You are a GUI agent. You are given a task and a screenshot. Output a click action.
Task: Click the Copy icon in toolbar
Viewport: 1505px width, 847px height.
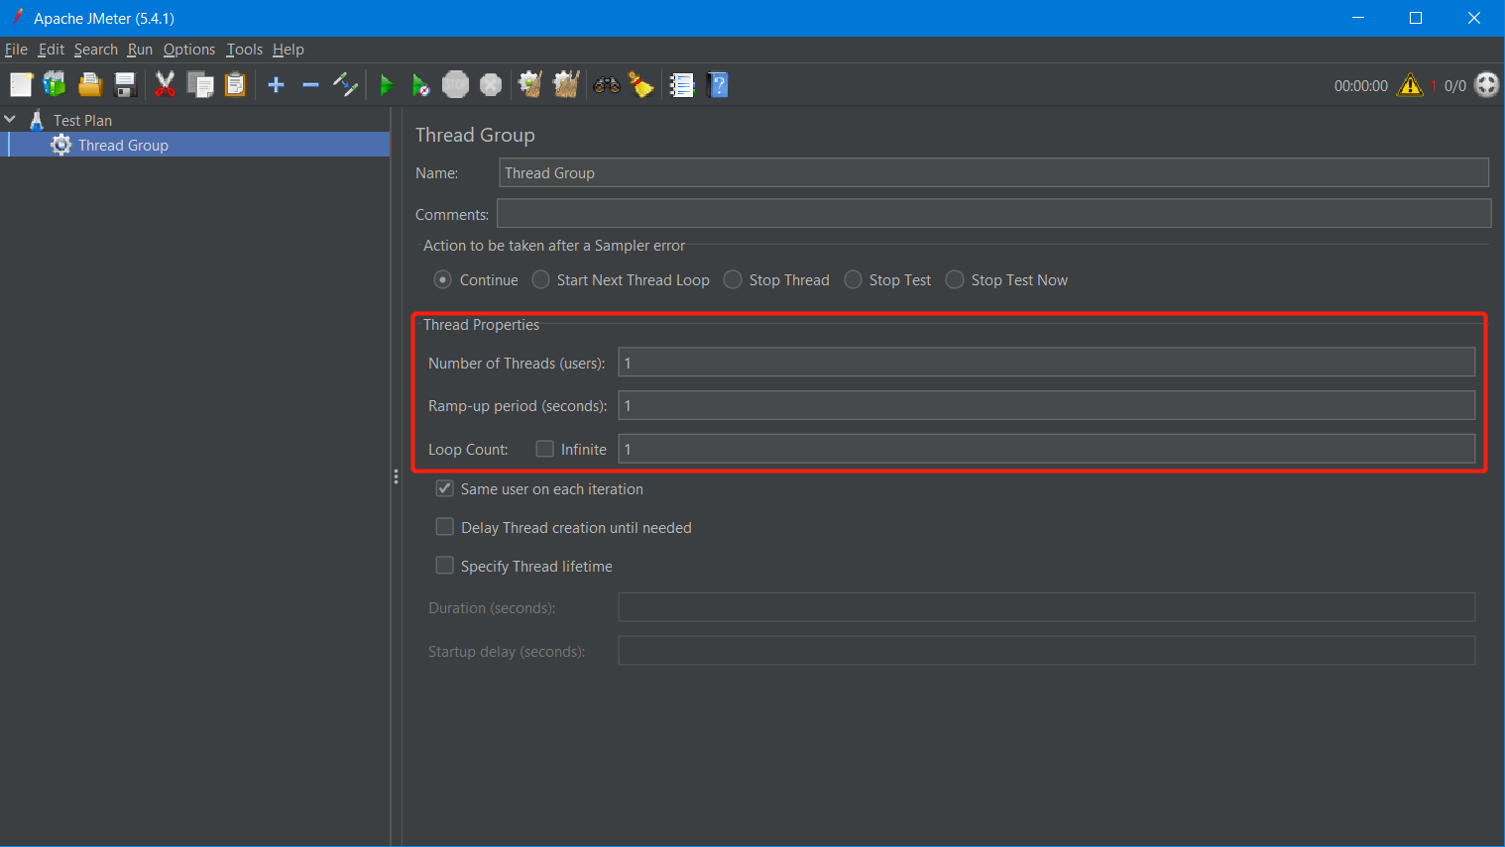coord(200,85)
